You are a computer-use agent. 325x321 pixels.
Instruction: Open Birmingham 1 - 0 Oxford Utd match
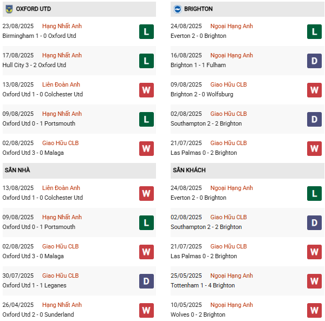pyautogui.click(x=39, y=36)
